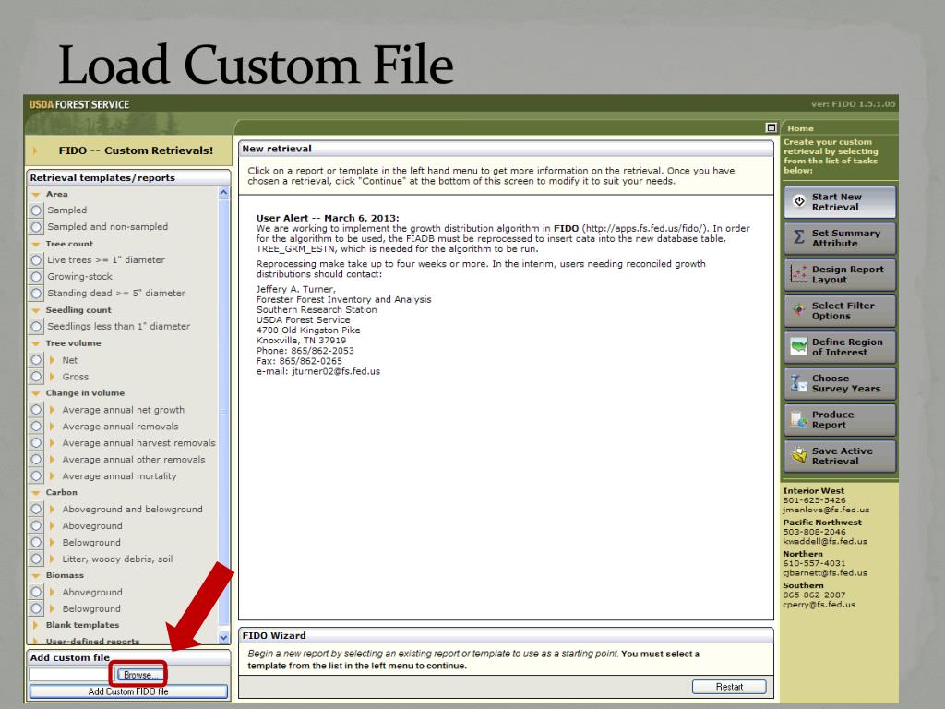The width and height of the screenshot is (945, 709).
Task: Select the Average annual removals radio button
Action: click(36, 427)
